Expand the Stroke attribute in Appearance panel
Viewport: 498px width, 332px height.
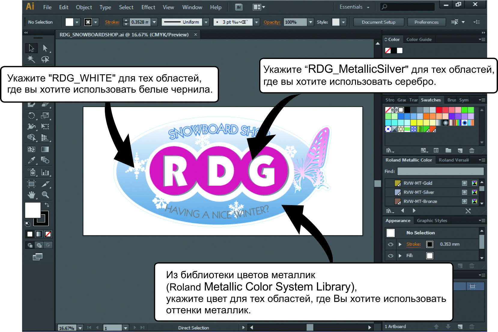click(400, 244)
